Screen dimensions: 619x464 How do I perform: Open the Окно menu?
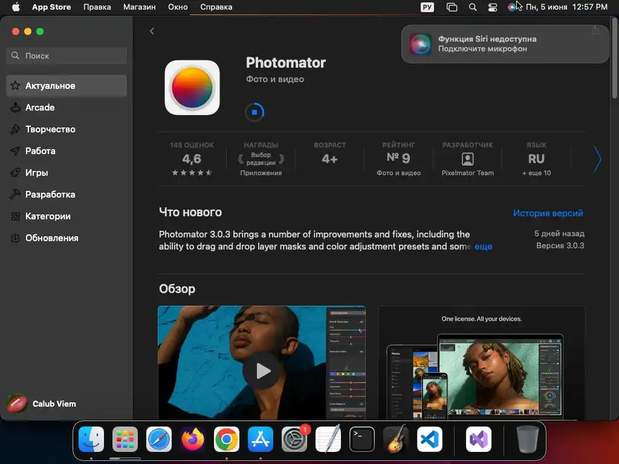pyautogui.click(x=178, y=7)
